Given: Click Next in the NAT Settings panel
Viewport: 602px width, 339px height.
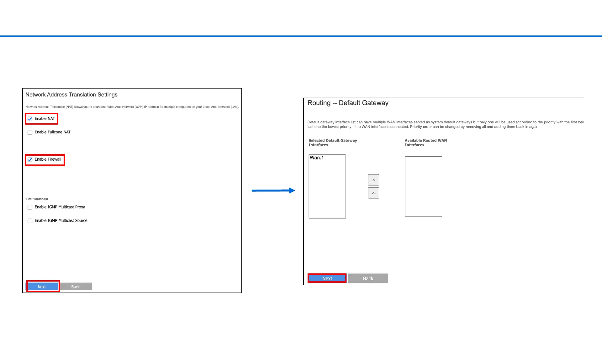Looking at the screenshot, I should (42, 287).
